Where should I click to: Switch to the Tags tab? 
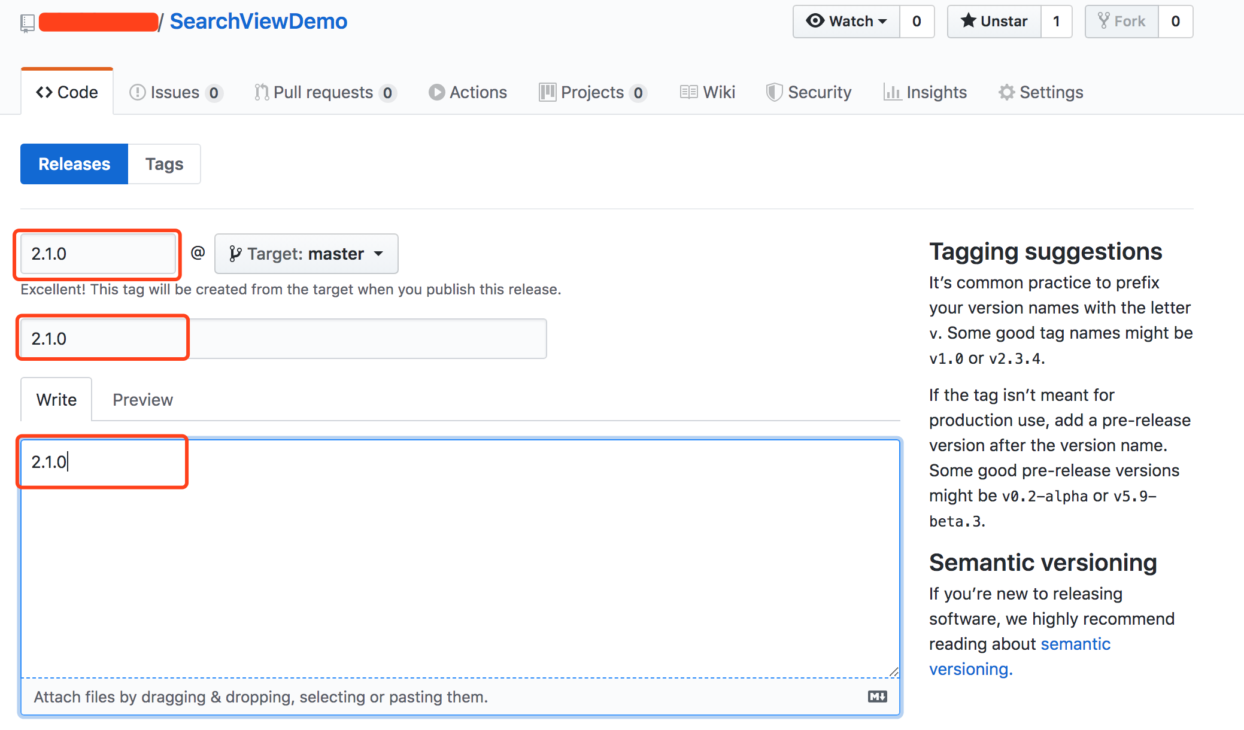(x=165, y=163)
